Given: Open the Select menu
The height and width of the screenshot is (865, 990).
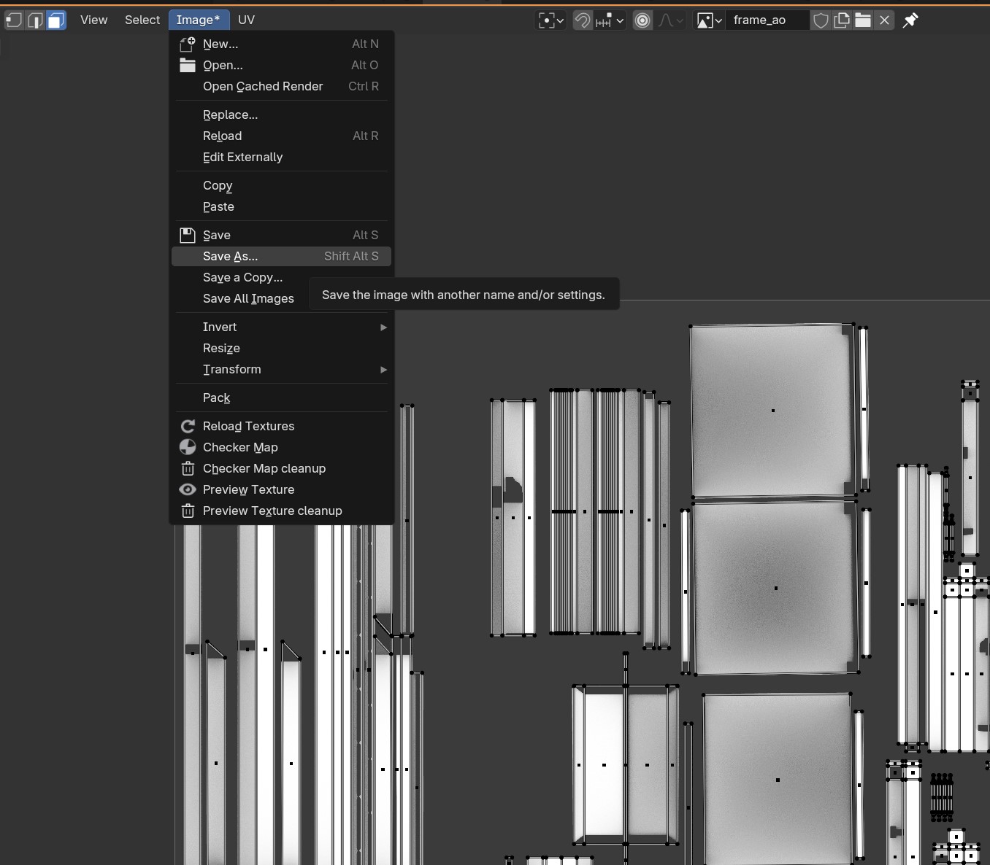Looking at the screenshot, I should click(142, 20).
